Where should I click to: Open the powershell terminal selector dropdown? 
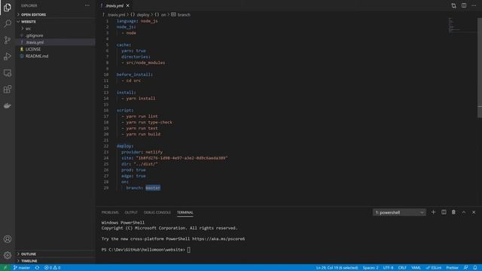click(x=399, y=212)
